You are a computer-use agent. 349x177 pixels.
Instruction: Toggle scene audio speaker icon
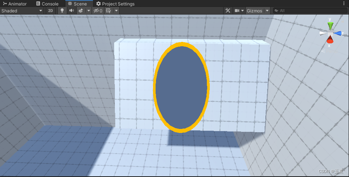(72, 11)
